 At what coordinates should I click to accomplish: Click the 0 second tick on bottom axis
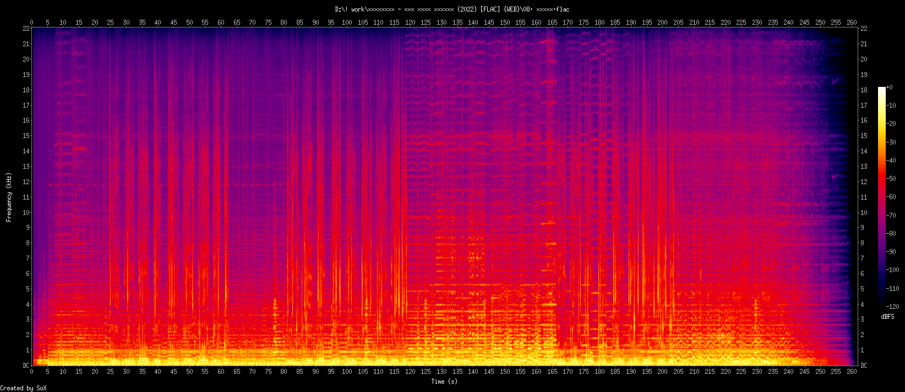click(32, 372)
